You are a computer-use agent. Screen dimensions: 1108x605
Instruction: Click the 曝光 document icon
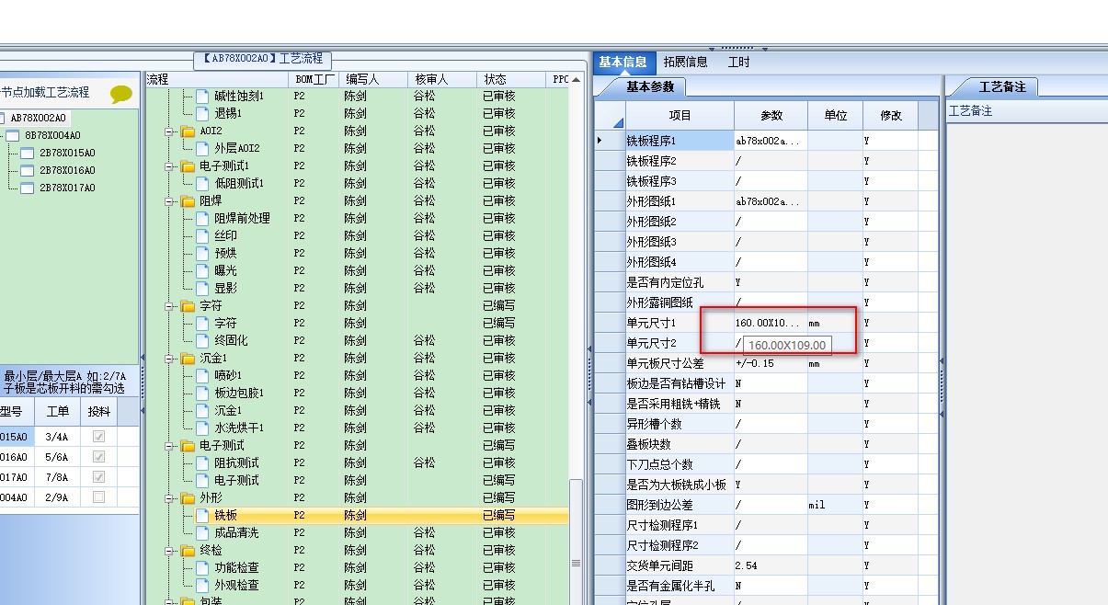[202, 271]
